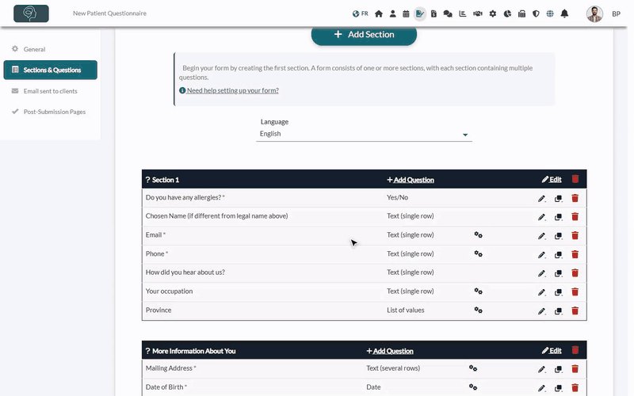
Task: Click 'Do you have any allergies?' question text
Action: coord(185,197)
